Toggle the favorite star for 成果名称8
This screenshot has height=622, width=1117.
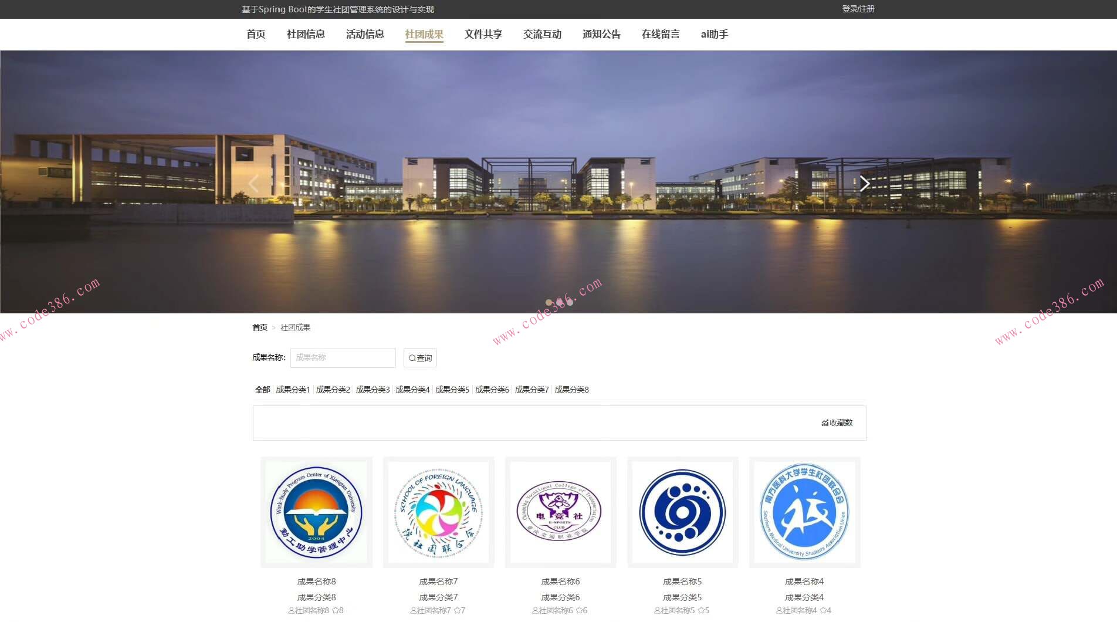(x=334, y=610)
